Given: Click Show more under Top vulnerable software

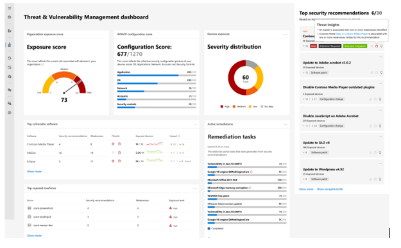Looking at the screenshot, I should click(34, 171).
